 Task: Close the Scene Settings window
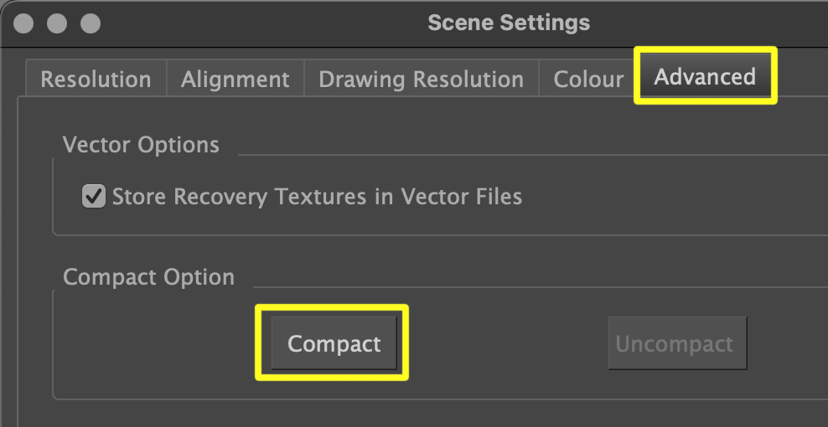point(23,23)
